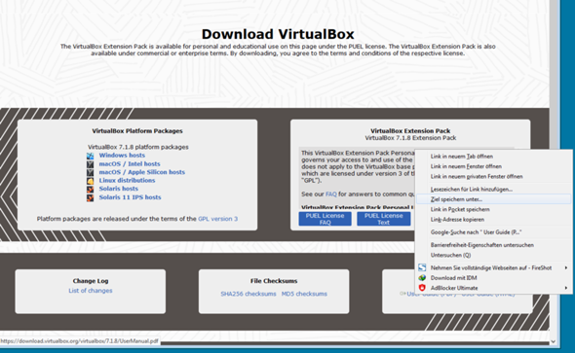
Task: Click the vertical scrollbar down arrow
Action: (x=553, y=341)
